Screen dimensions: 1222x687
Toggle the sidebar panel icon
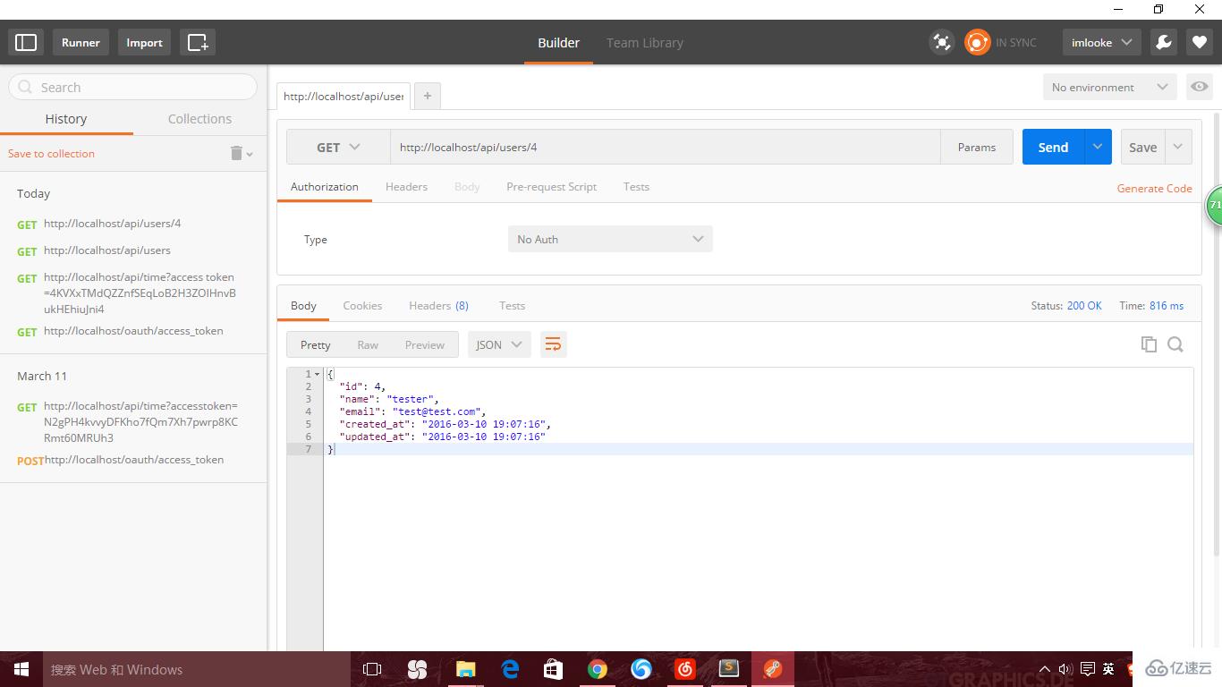(26, 42)
